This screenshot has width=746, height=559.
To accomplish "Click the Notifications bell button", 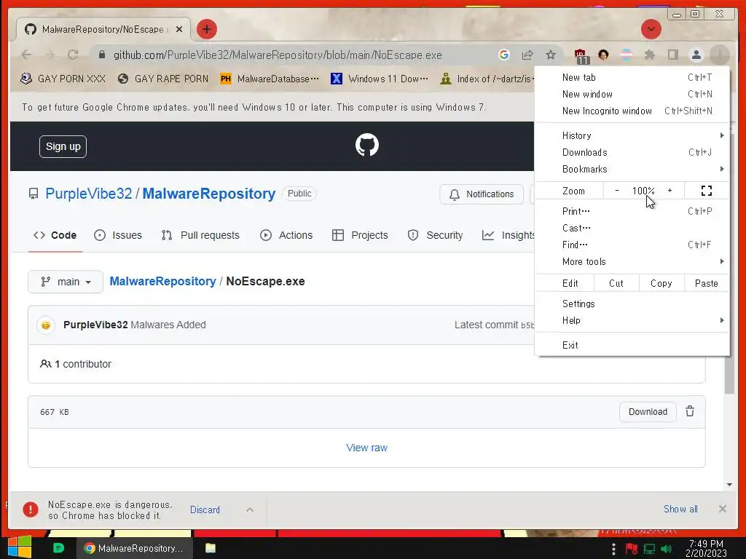I will coord(482,194).
